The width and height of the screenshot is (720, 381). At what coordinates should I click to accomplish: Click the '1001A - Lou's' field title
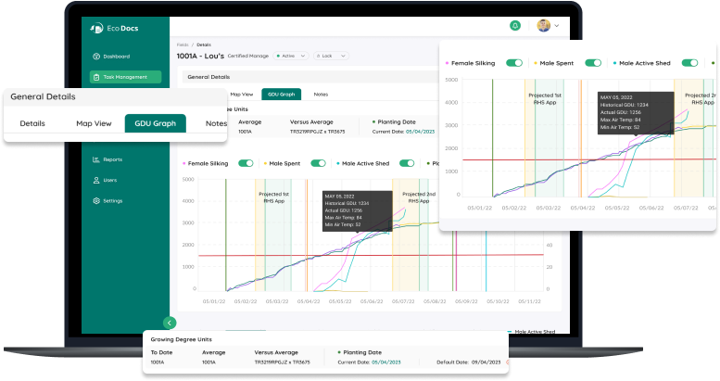coord(201,56)
